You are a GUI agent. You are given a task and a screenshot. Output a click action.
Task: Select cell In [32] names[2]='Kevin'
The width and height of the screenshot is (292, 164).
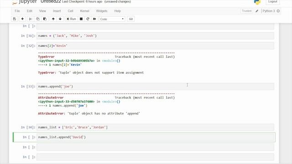click(x=155, y=46)
